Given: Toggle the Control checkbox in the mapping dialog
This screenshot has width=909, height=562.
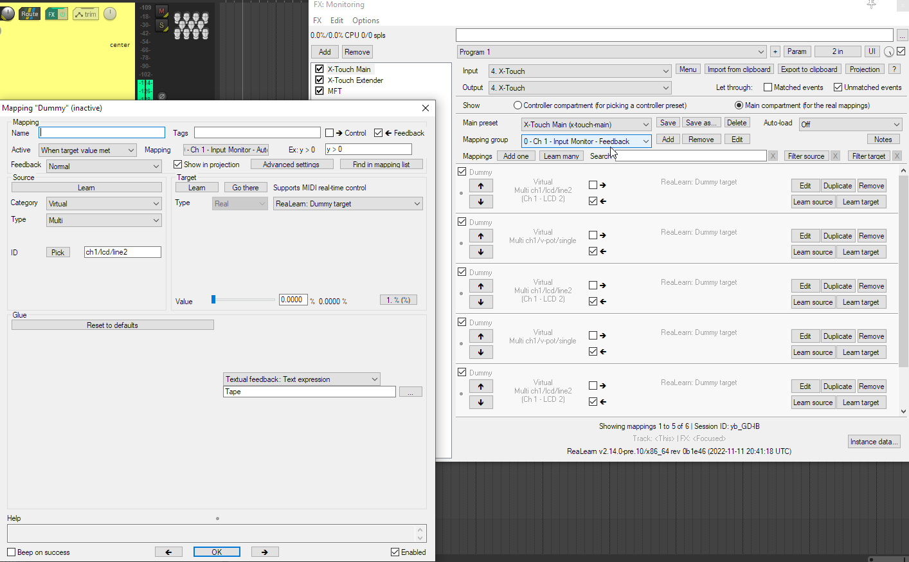Looking at the screenshot, I should click(x=330, y=133).
